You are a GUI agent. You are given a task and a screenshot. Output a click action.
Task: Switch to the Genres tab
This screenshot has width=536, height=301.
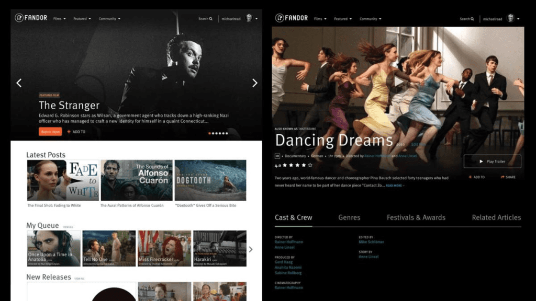350,217
